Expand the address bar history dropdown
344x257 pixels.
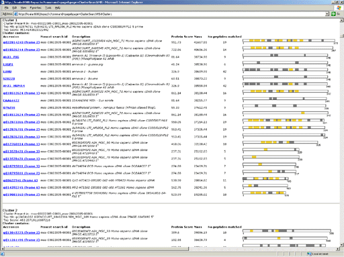click(x=327, y=14)
